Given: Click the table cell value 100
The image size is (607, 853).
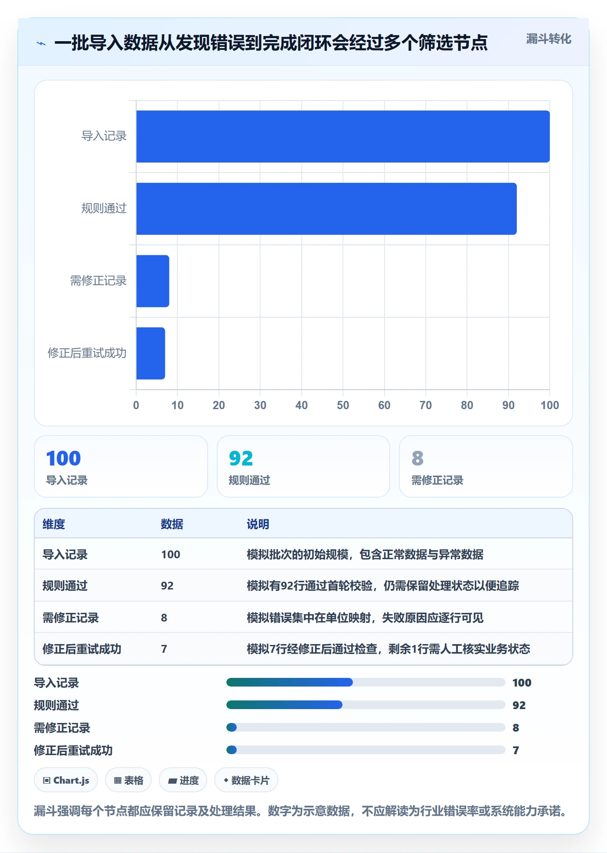Looking at the screenshot, I should 171,554.
